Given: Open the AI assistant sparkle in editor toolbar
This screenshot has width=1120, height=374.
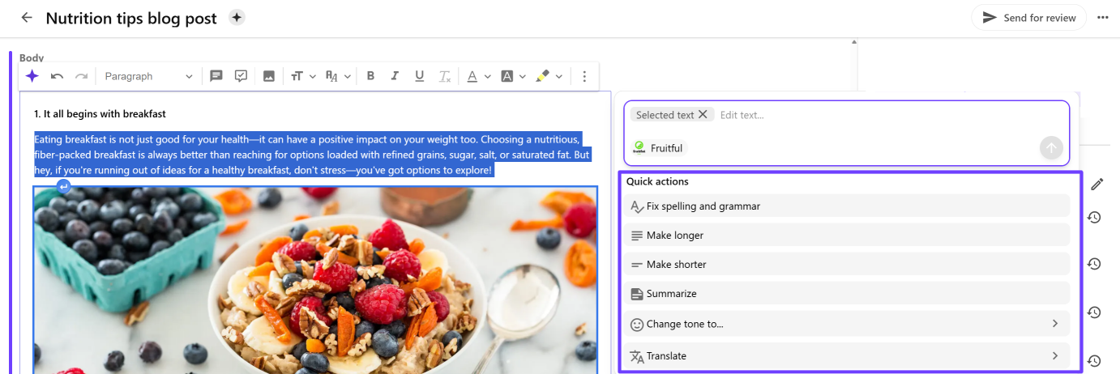Looking at the screenshot, I should (x=32, y=76).
